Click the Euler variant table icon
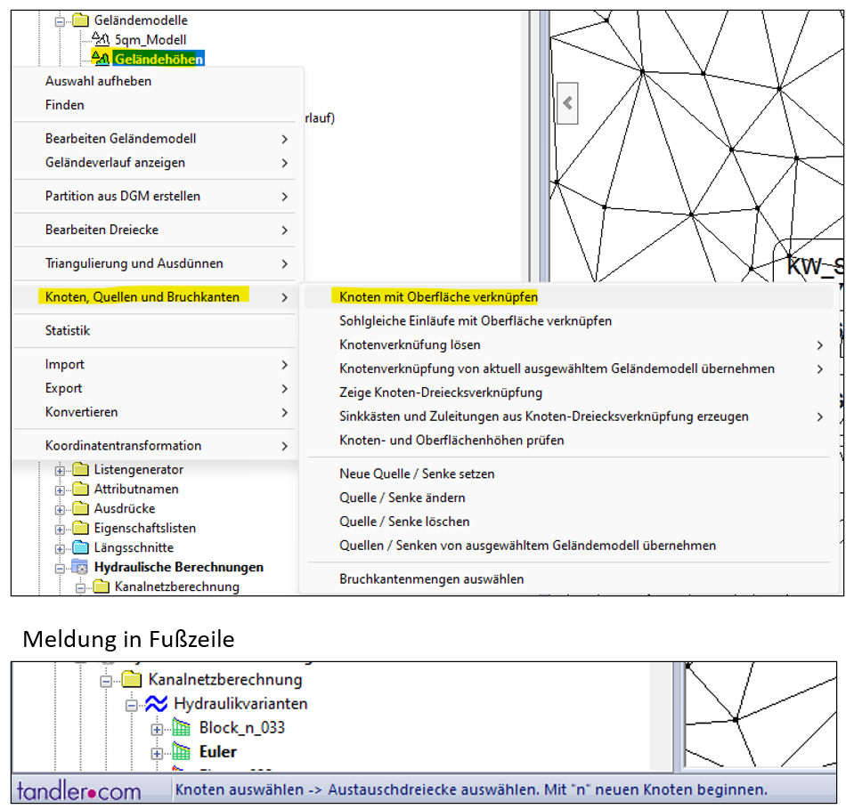This screenshot has height=809, width=846. 182,752
